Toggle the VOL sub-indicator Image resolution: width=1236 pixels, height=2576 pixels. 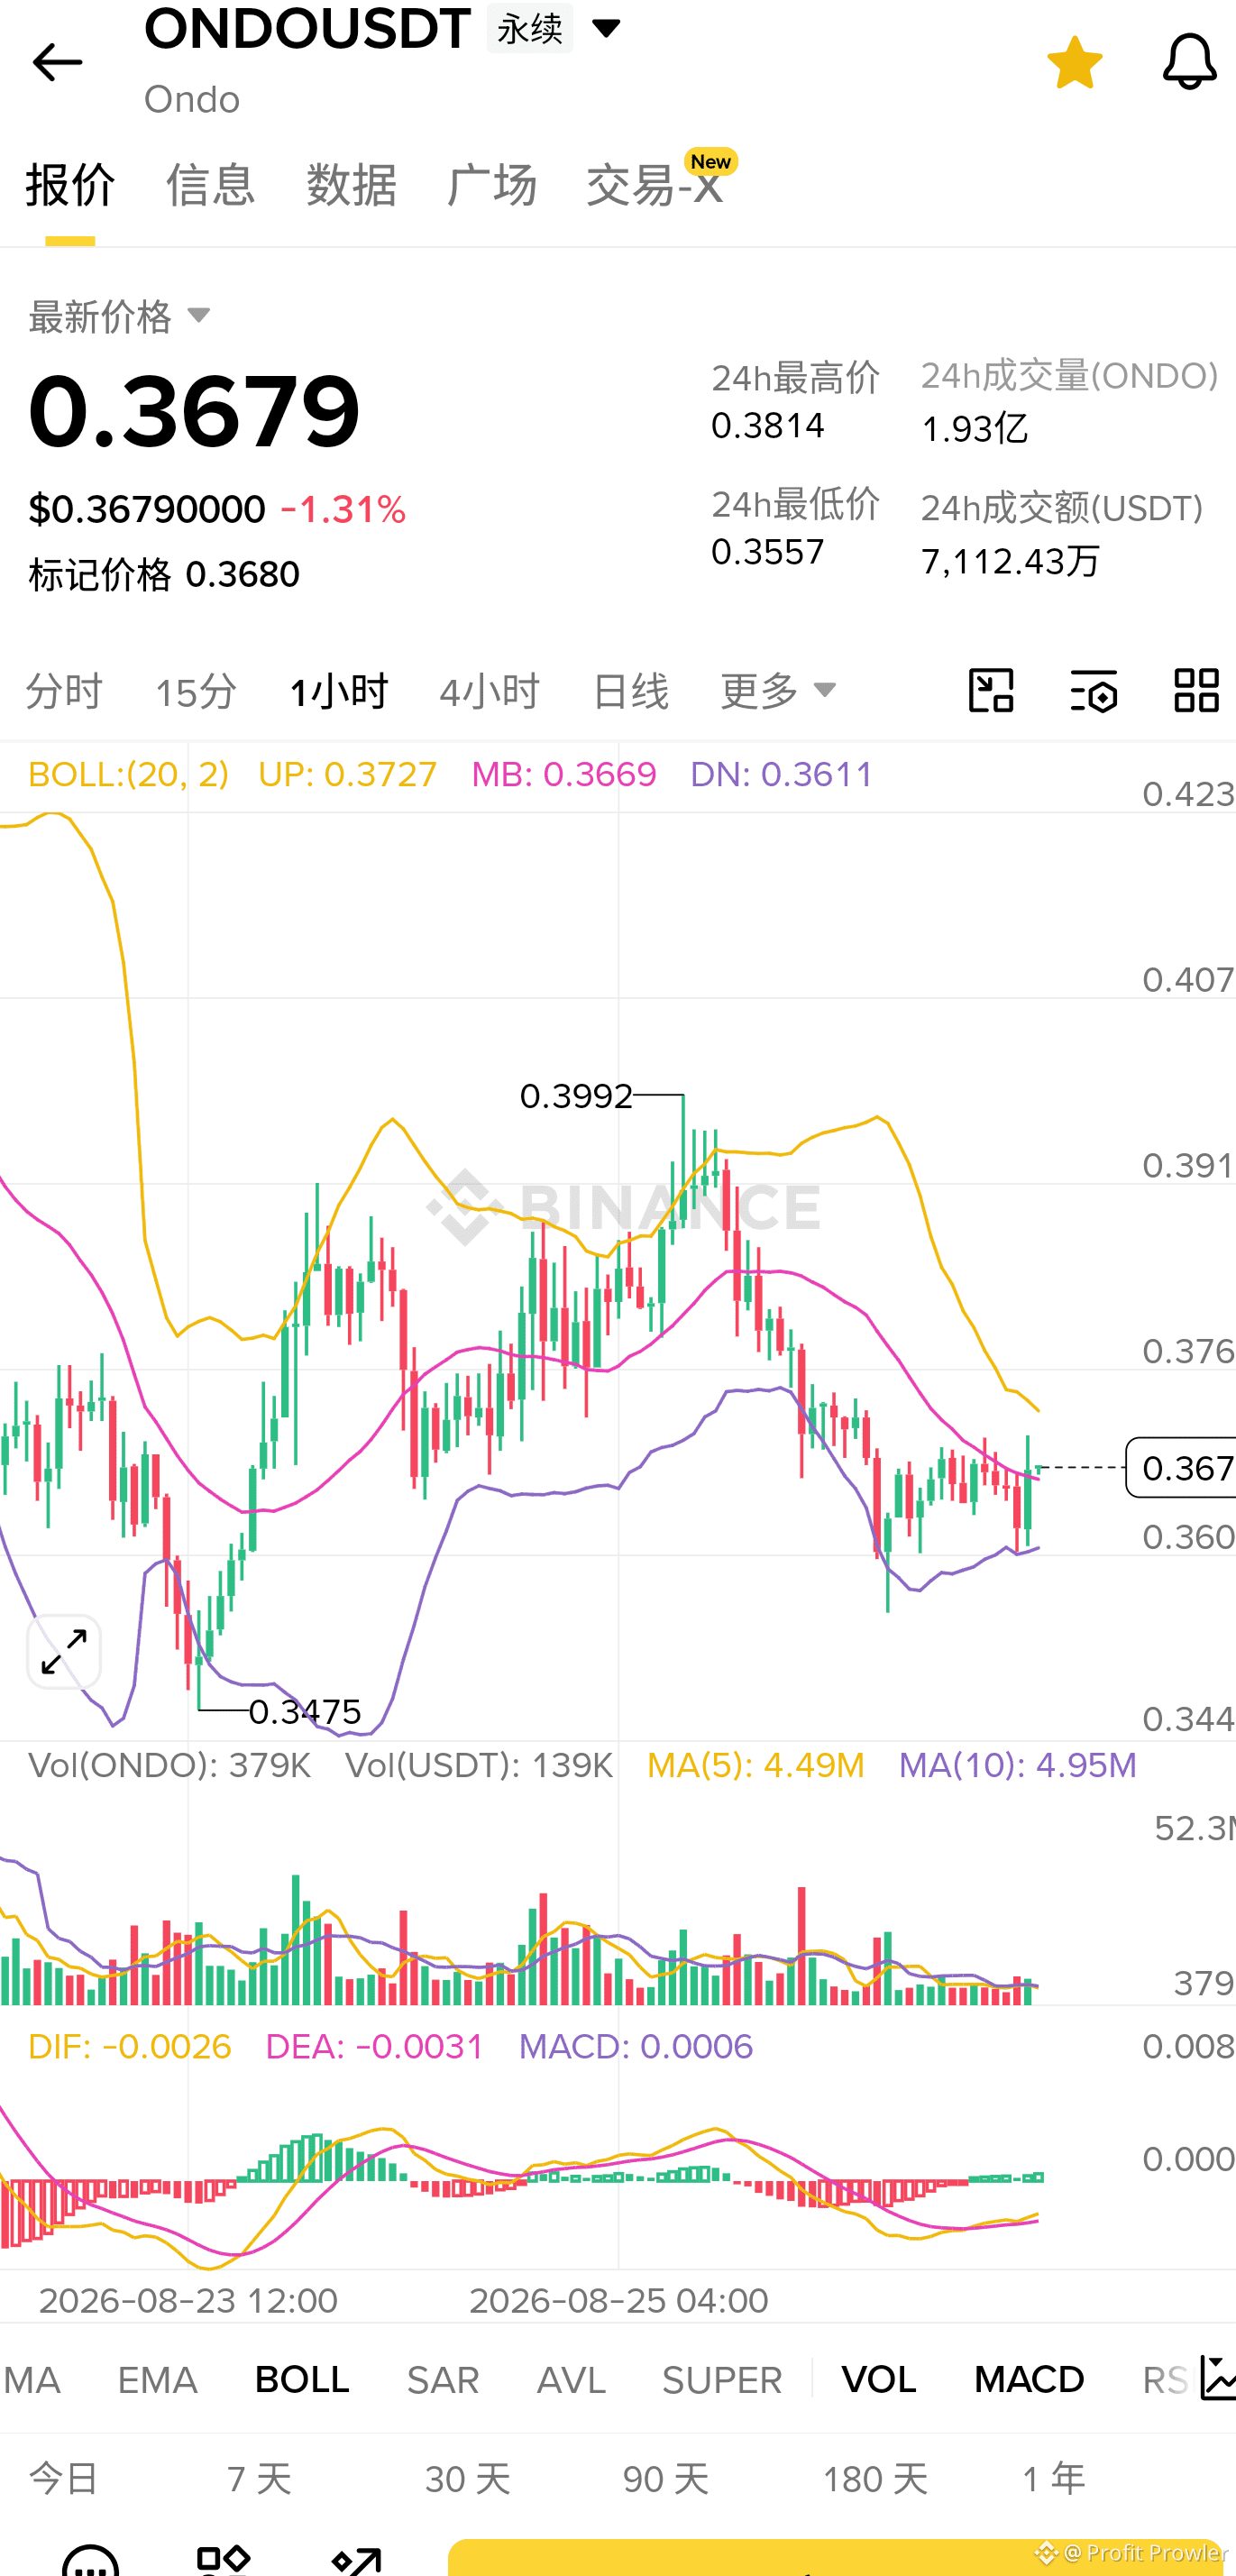point(879,2380)
